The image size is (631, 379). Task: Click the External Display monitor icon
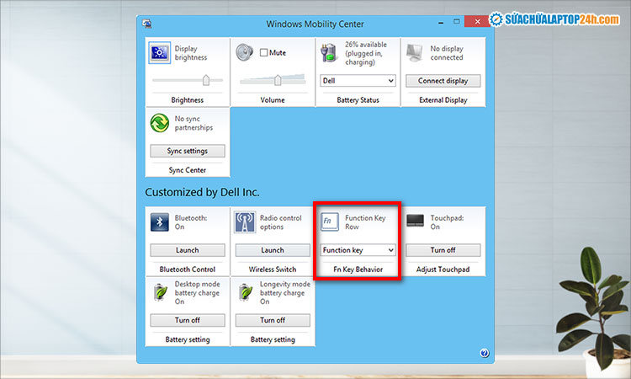(x=414, y=55)
